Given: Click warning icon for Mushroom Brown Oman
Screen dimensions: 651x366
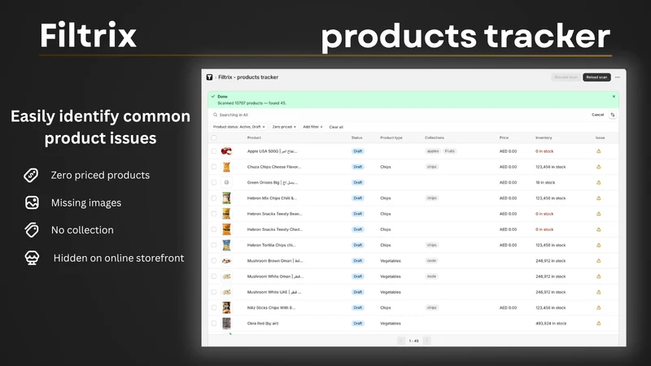Looking at the screenshot, I should pos(599,260).
